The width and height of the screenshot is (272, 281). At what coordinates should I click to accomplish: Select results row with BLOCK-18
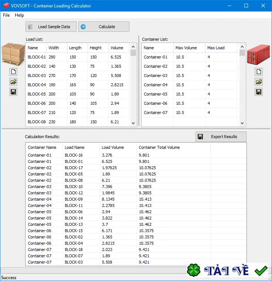(136, 250)
